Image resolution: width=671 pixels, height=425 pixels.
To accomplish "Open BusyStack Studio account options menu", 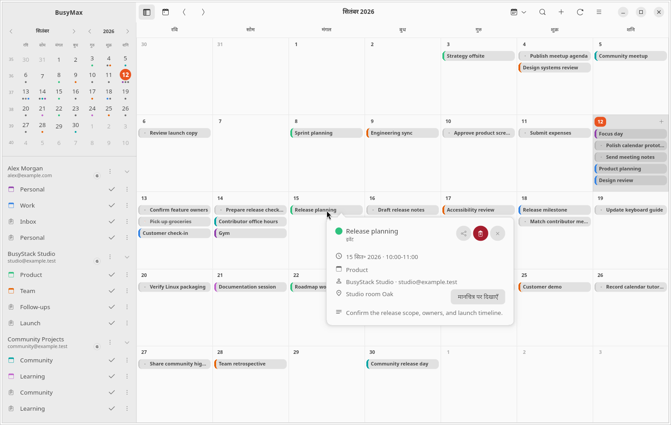I will click(x=110, y=257).
